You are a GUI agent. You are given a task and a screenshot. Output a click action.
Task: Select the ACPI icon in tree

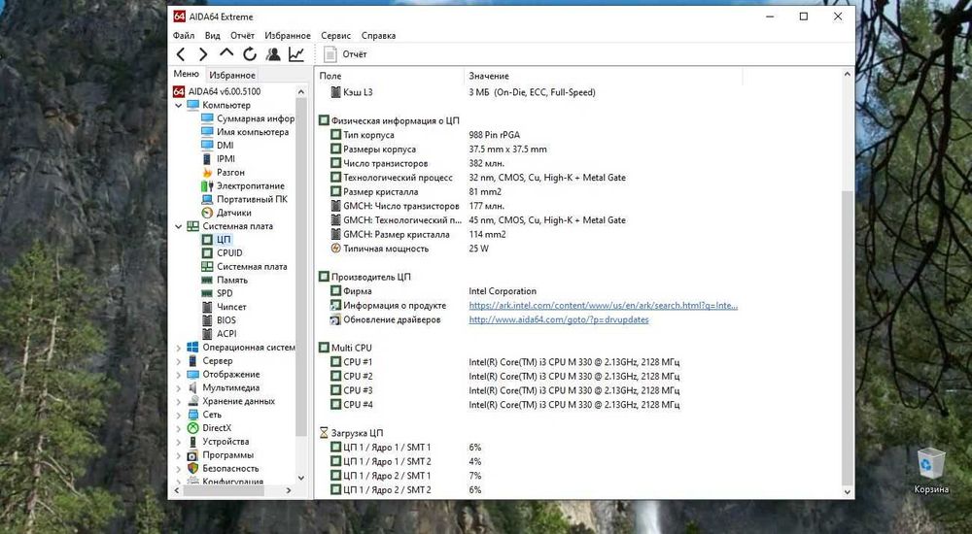click(x=207, y=334)
